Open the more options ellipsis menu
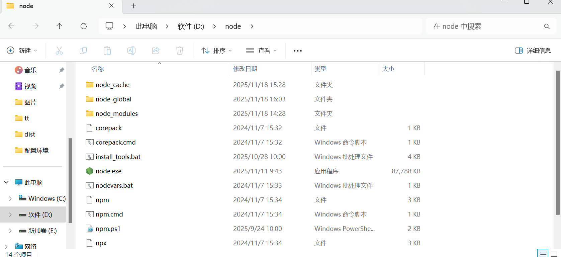561x257 pixels. pyautogui.click(x=297, y=51)
